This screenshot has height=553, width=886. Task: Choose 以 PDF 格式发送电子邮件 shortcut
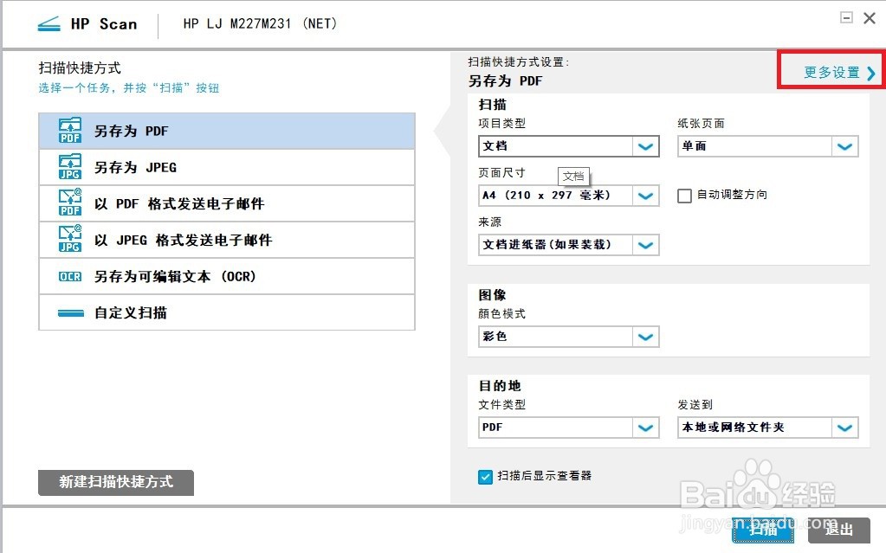(227, 203)
